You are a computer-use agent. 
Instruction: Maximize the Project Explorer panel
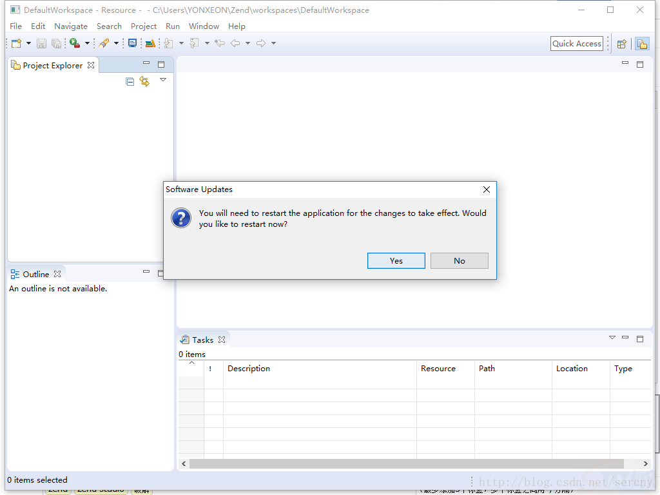pyautogui.click(x=161, y=64)
